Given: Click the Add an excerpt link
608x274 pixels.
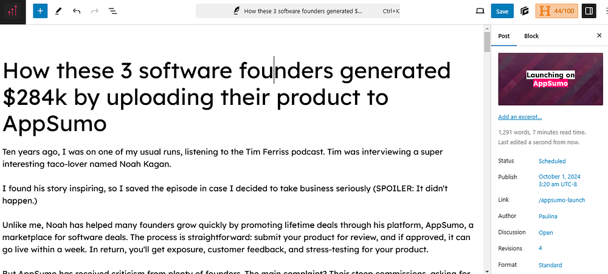Looking at the screenshot, I should click(520, 117).
